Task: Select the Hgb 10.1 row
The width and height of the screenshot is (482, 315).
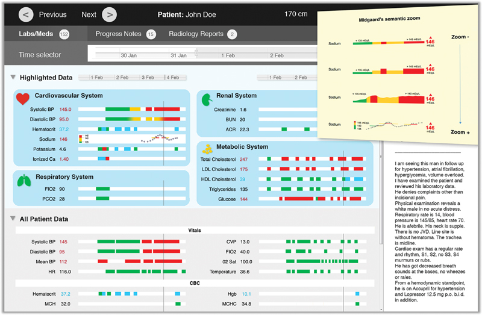Action: tap(296, 294)
